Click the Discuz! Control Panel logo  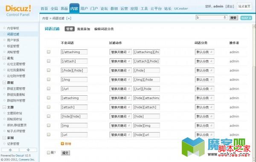(18, 11)
